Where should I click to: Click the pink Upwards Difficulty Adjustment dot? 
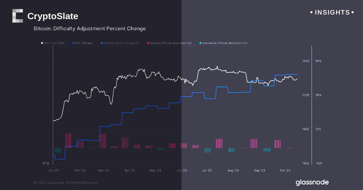point(148,43)
